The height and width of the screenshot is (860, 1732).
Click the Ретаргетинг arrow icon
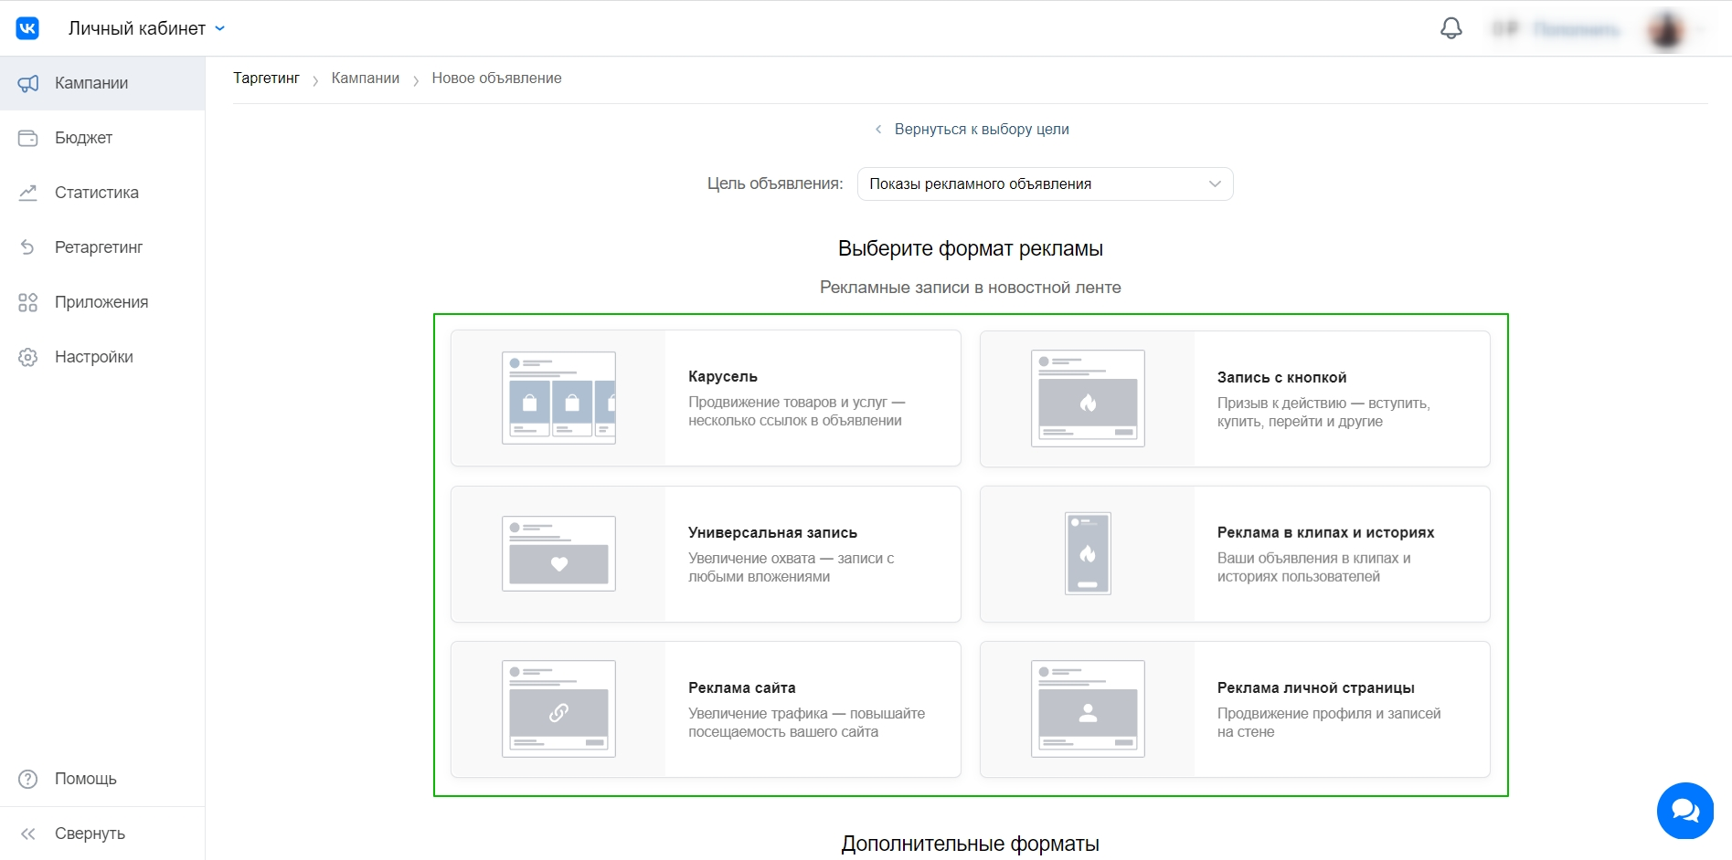tap(28, 247)
